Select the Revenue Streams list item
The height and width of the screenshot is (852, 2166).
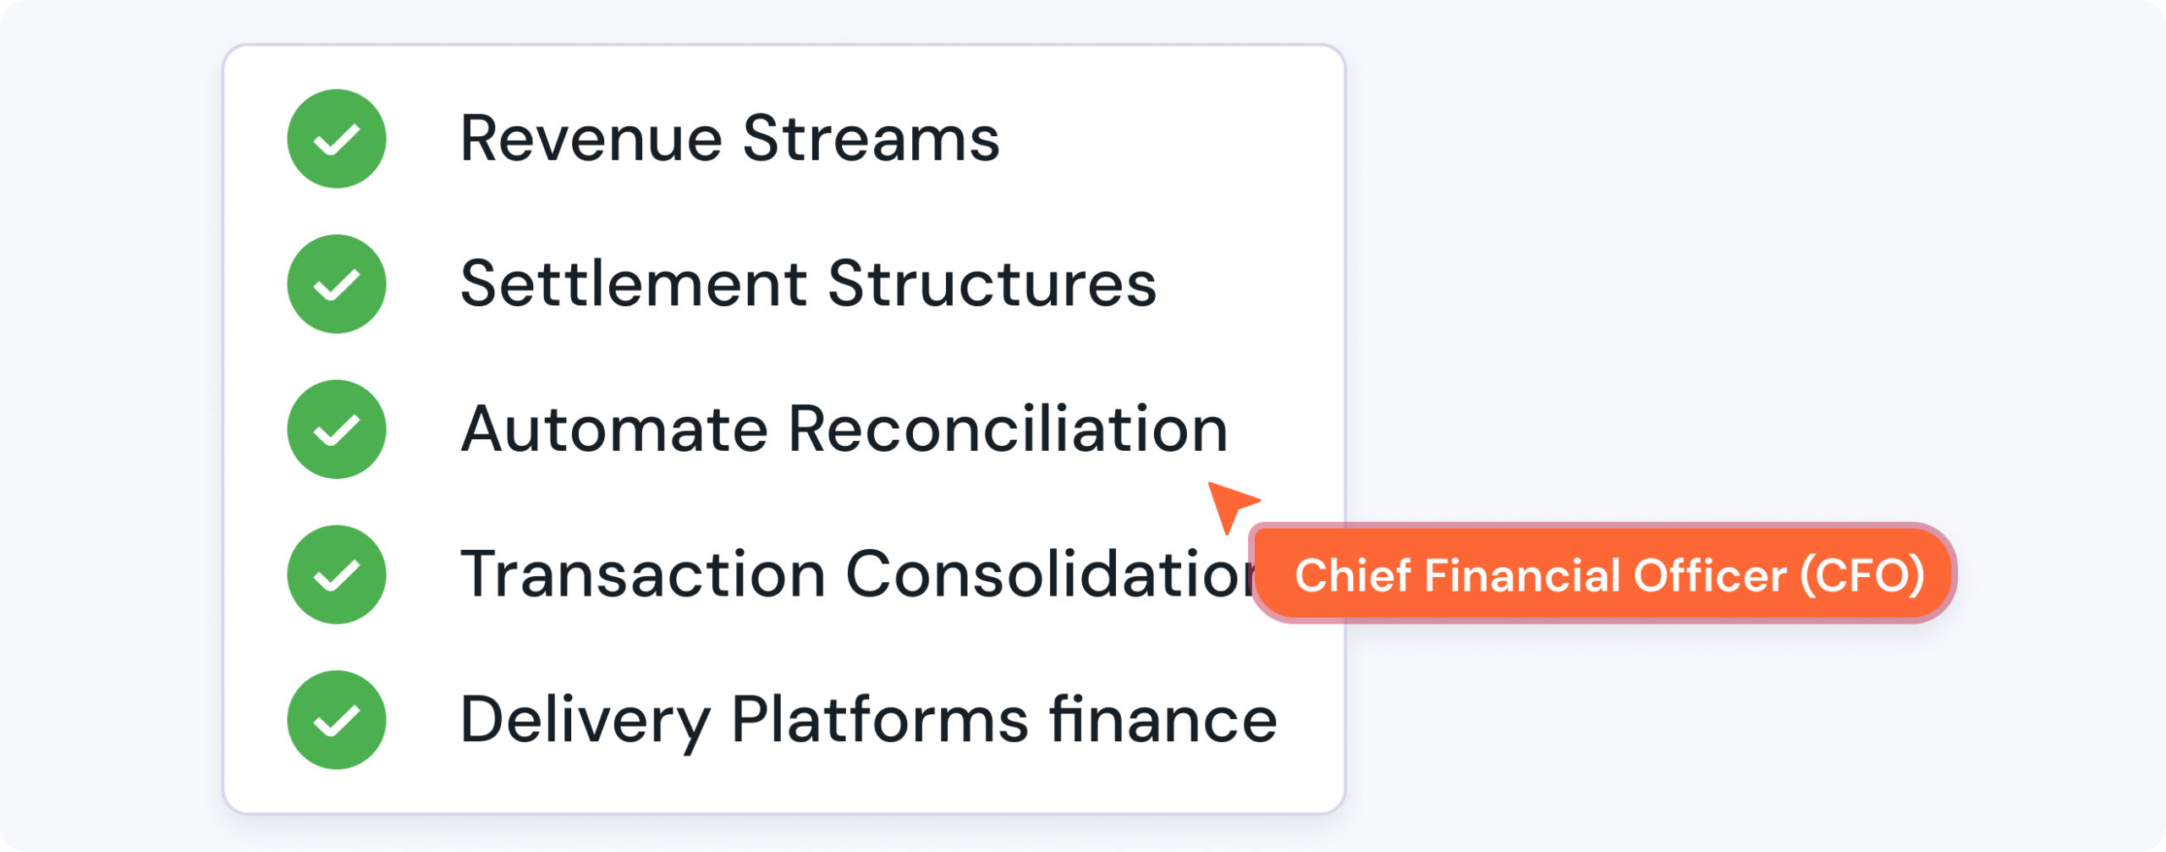(730, 139)
